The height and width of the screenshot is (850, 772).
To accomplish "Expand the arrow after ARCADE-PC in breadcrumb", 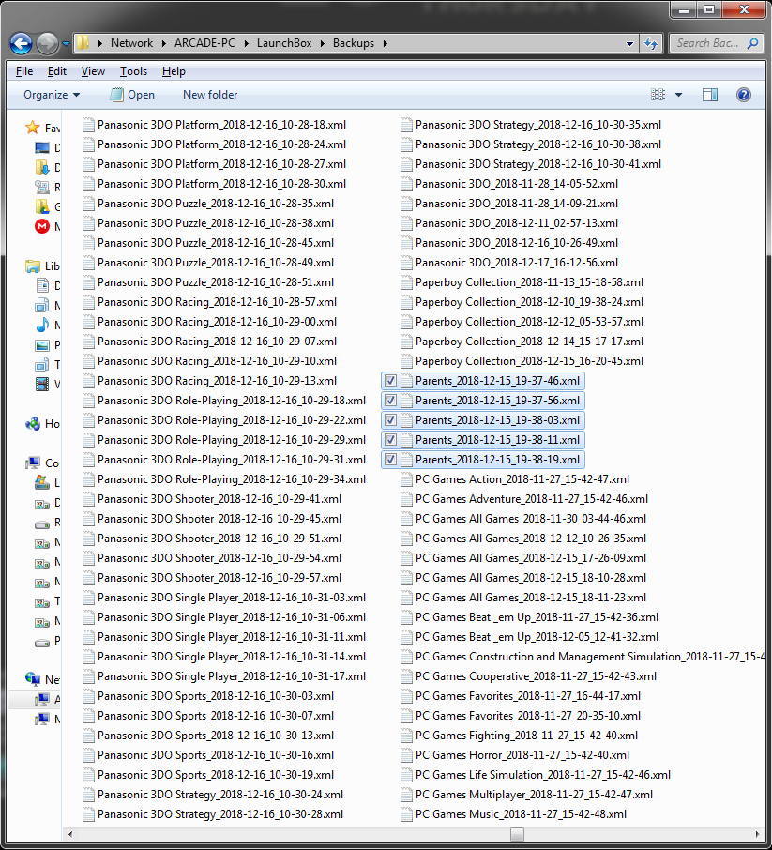I will pos(247,43).
